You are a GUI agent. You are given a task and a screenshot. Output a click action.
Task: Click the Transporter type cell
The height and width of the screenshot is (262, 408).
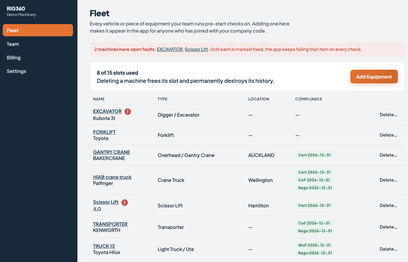(x=171, y=227)
